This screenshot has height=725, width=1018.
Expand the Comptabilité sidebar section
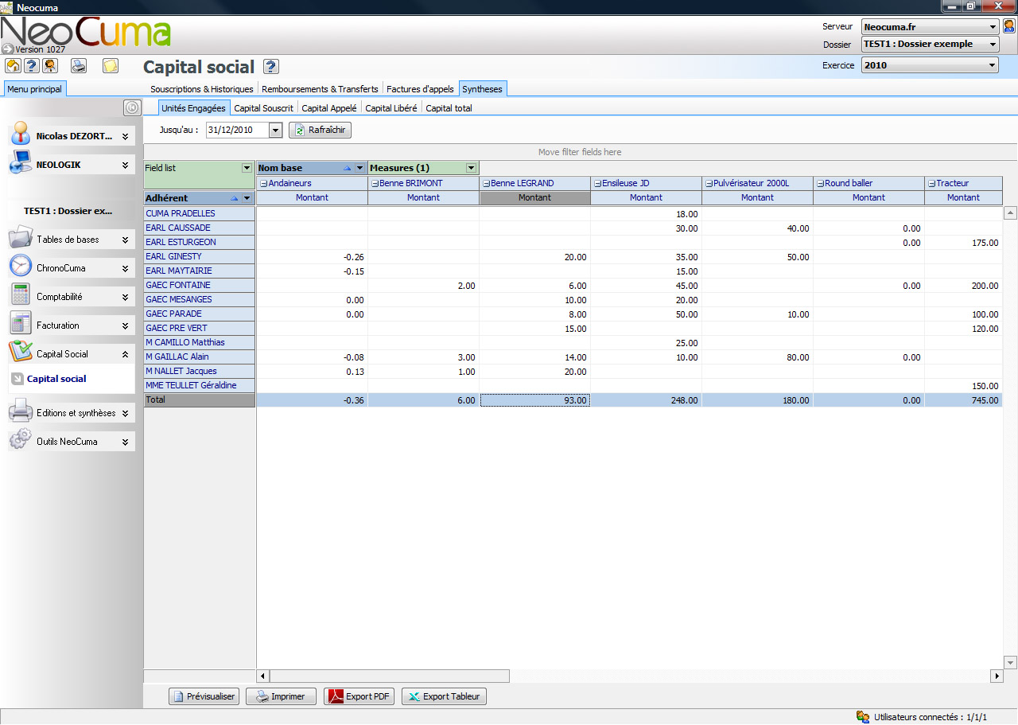click(125, 297)
